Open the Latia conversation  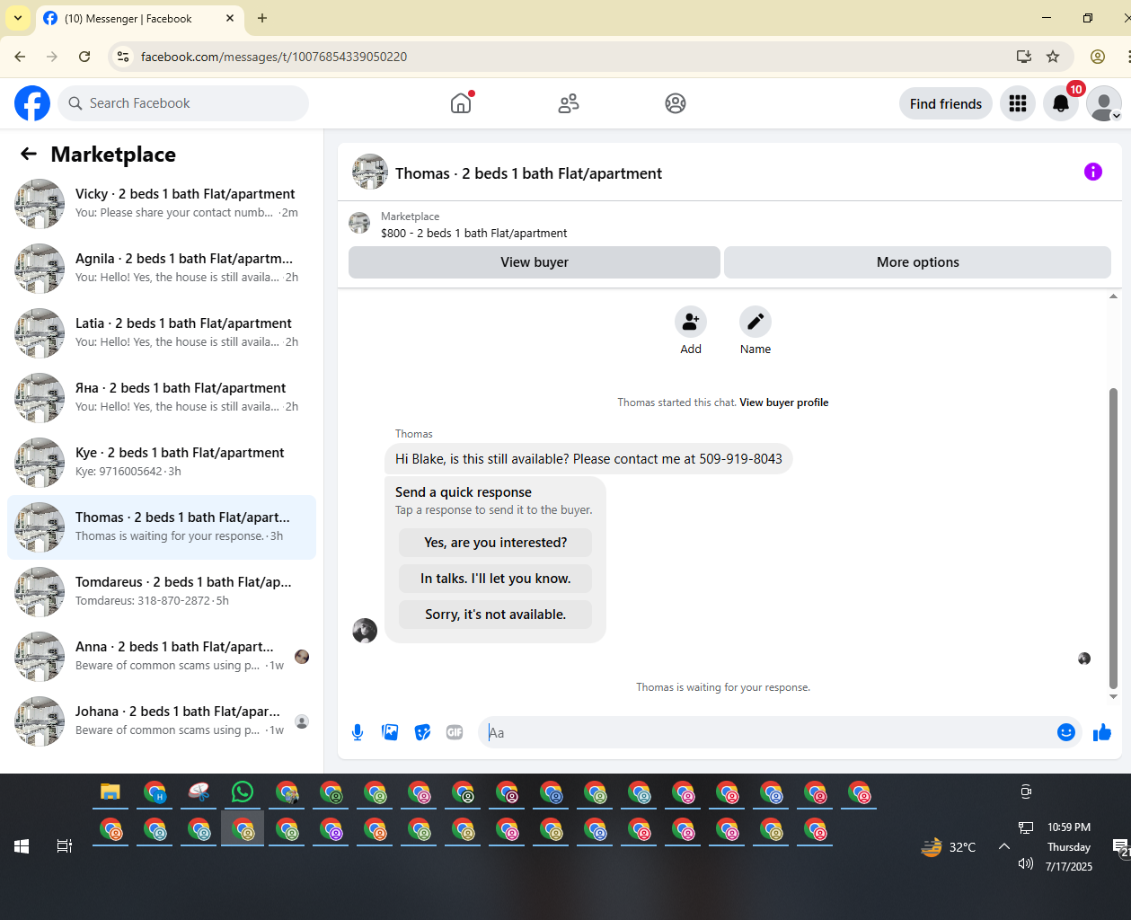click(x=162, y=333)
